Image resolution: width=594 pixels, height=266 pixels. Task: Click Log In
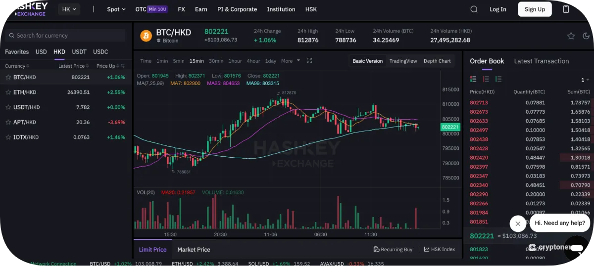coord(498,9)
